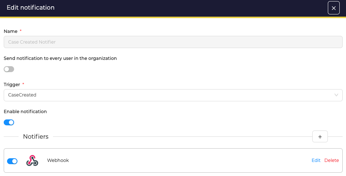Click empty space in the Webhook row
The width and height of the screenshot is (346, 176).
point(185,160)
